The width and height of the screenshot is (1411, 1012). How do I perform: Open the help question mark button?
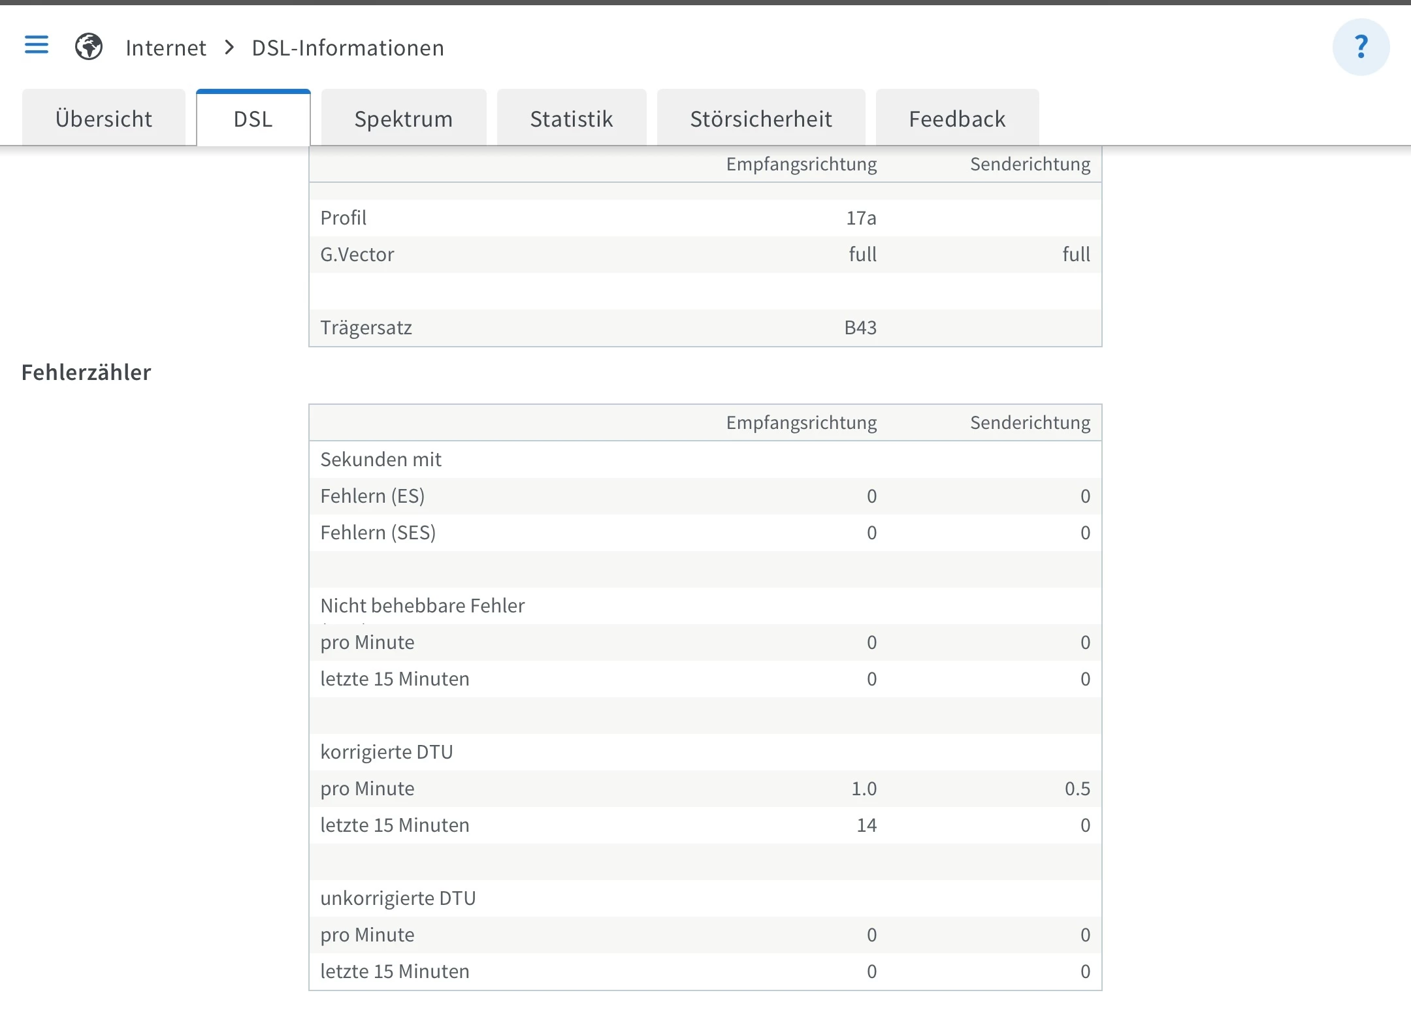coord(1361,47)
